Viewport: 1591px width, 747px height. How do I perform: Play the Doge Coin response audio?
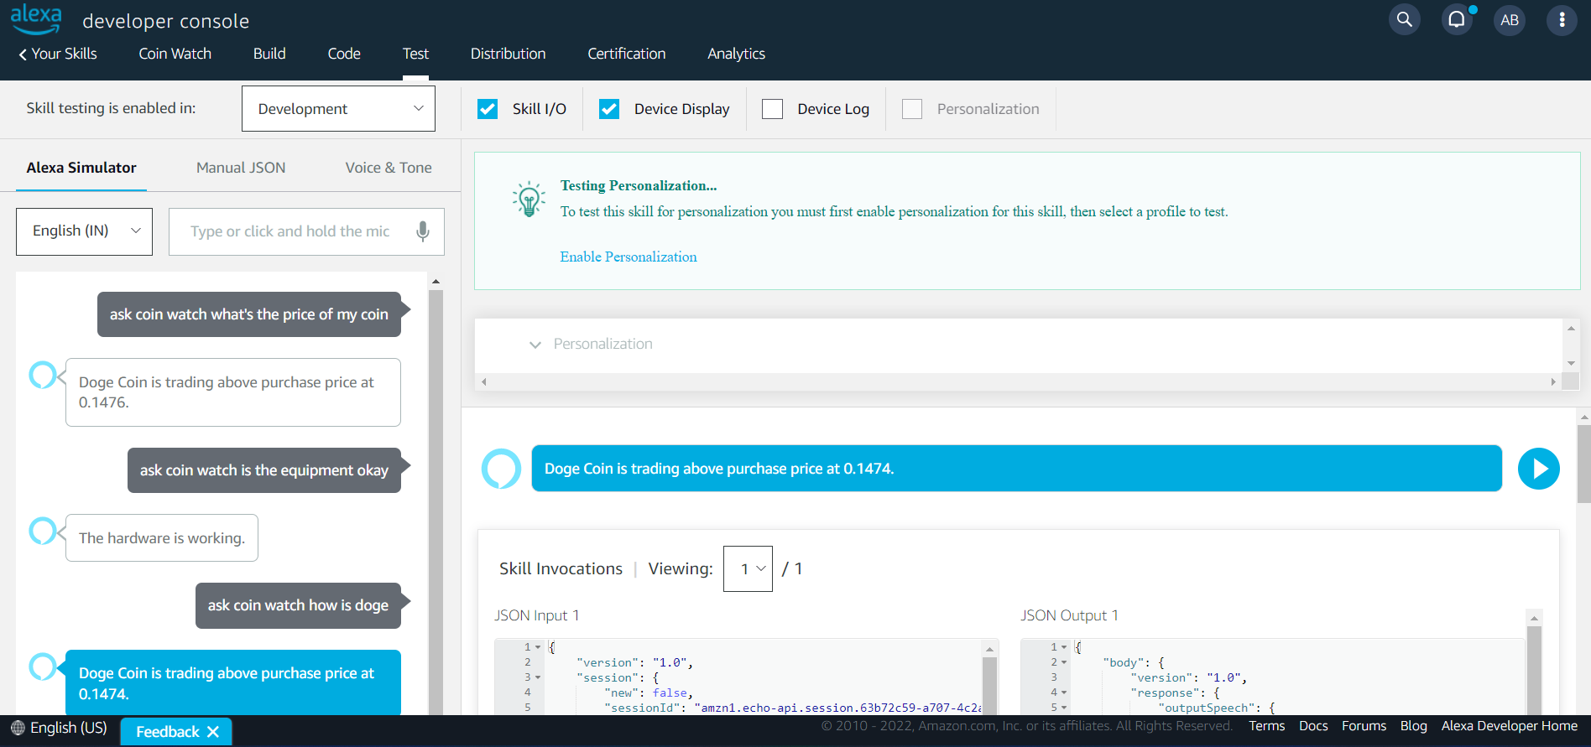tap(1539, 469)
